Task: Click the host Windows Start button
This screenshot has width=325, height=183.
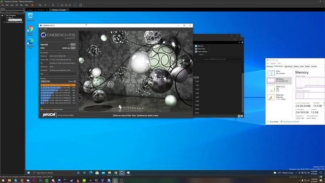Action: 3,181
